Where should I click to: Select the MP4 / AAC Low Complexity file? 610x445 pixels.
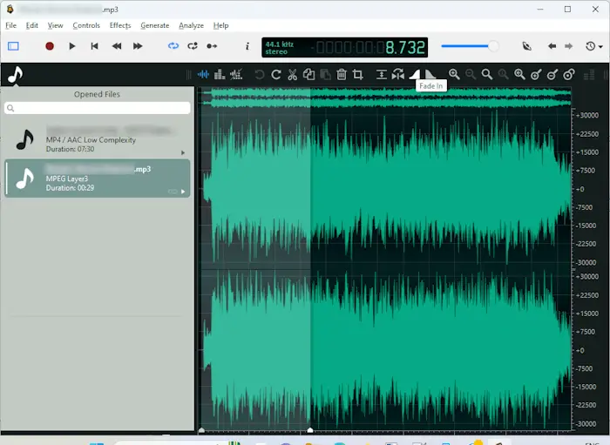tap(98, 139)
